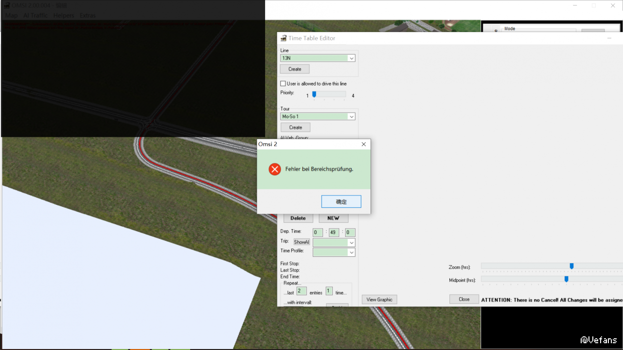Open the Helpers menu
This screenshot has height=350, width=623.
[64, 16]
